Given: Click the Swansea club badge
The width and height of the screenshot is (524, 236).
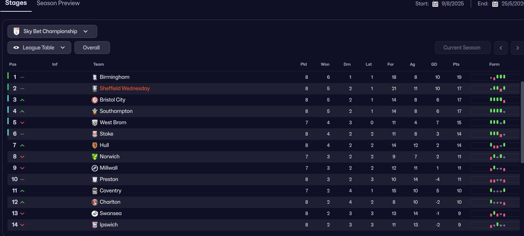Looking at the screenshot, I should coord(95,213).
